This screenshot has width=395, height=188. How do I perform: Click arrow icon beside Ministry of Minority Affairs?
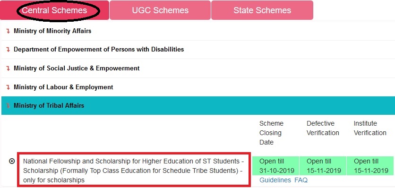click(8, 31)
